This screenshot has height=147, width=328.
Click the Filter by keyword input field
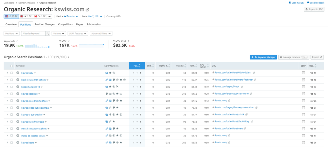[33, 34]
